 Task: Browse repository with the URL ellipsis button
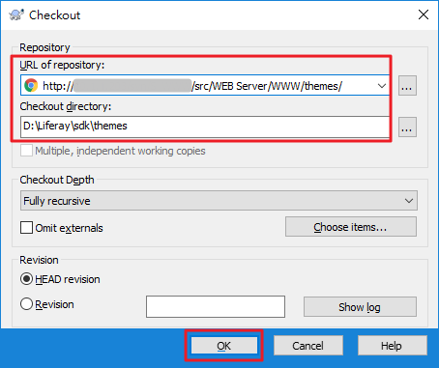pos(407,86)
